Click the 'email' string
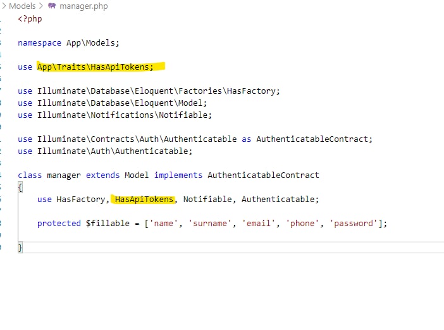The image size is (444, 330). point(259,224)
